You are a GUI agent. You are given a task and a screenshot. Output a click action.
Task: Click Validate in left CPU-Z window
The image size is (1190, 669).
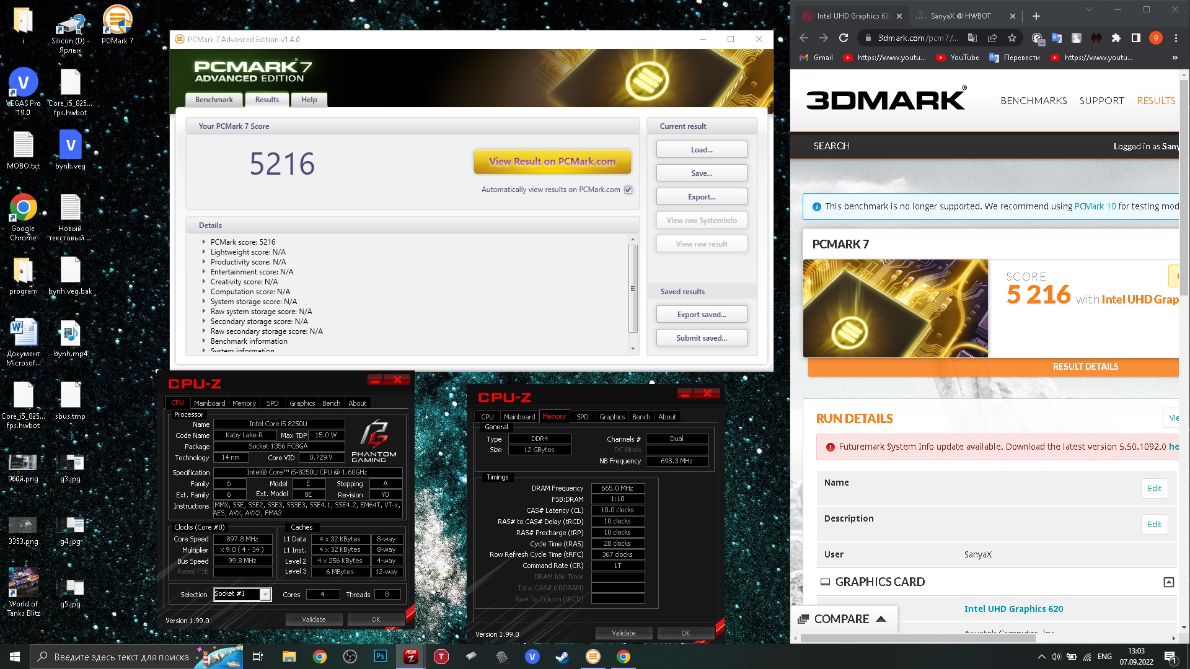[314, 619]
